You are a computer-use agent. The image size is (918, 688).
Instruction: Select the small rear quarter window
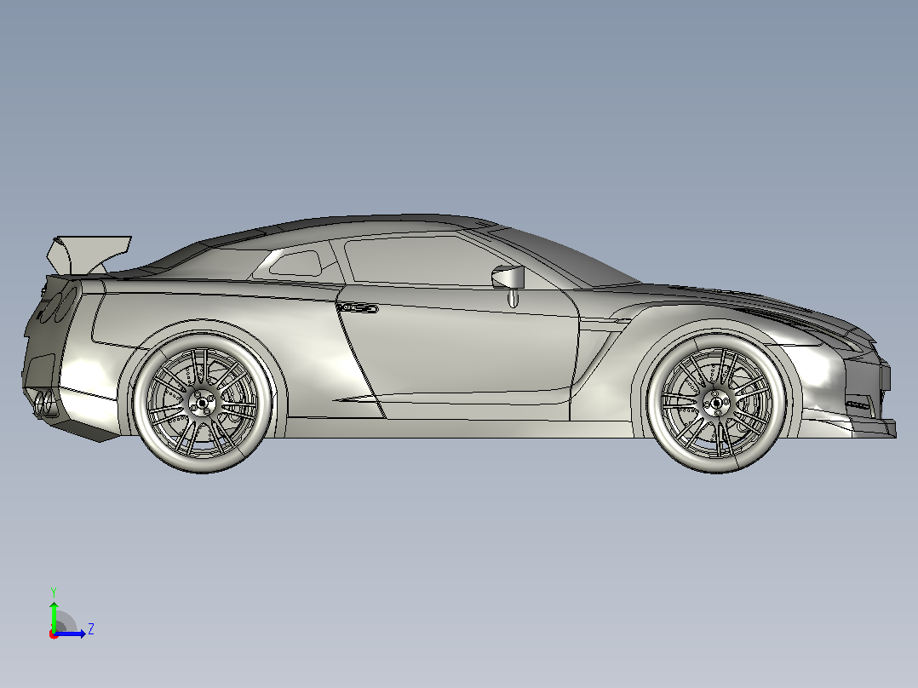tap(295, 263)
